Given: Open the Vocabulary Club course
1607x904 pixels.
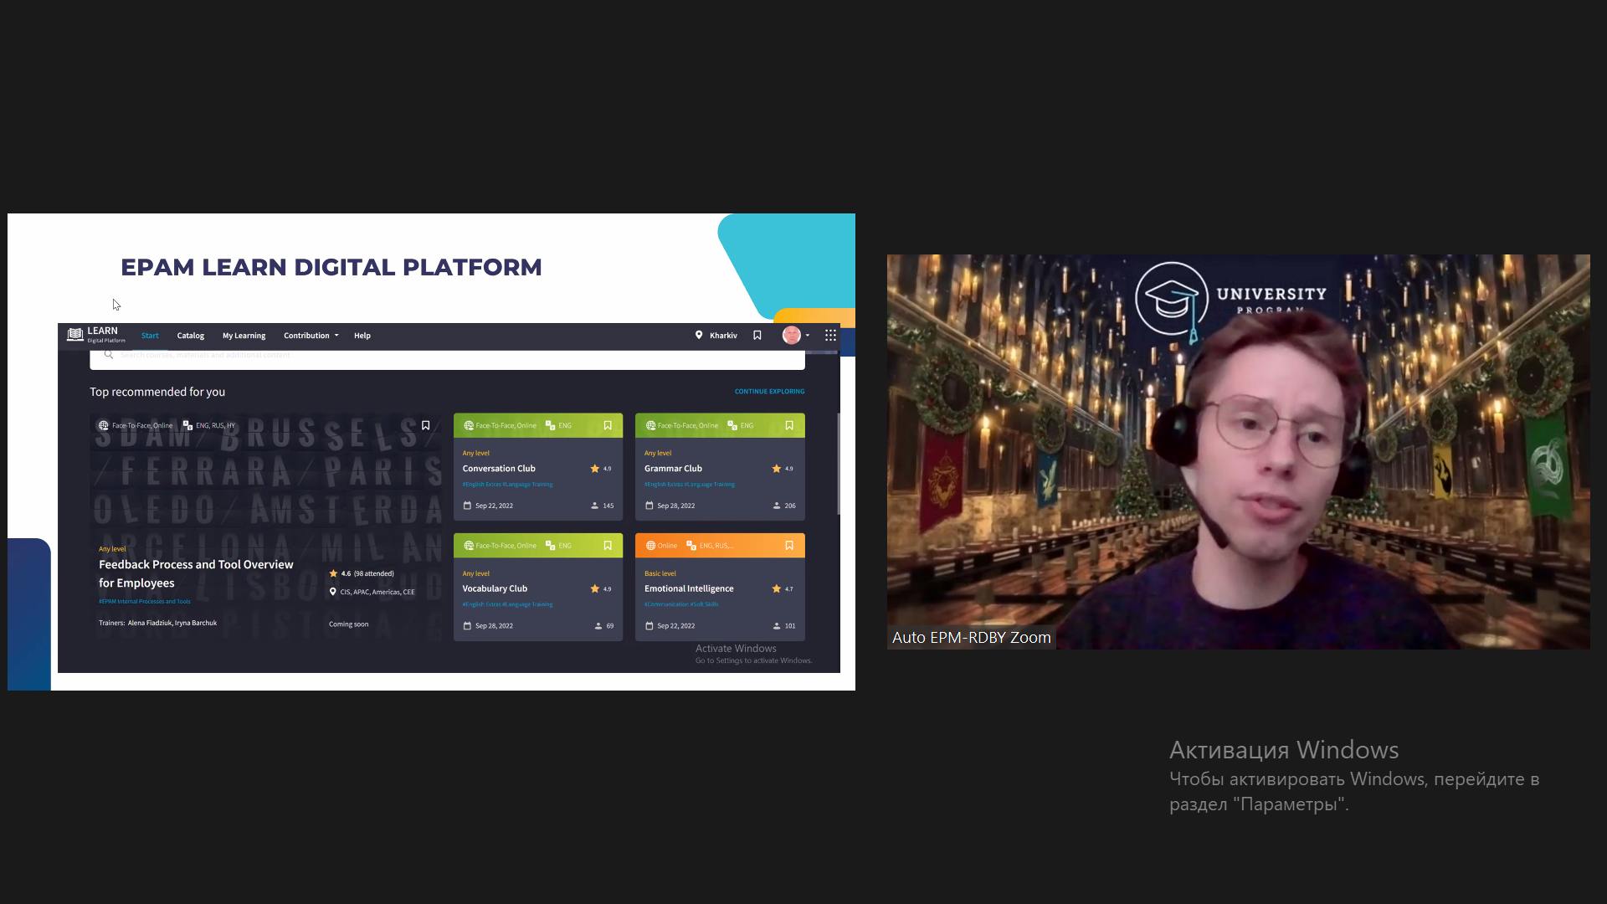Looking at the screenshot, I should [x=495, y=588].
